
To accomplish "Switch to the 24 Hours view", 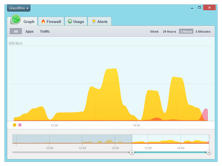I will pos(170,32).
